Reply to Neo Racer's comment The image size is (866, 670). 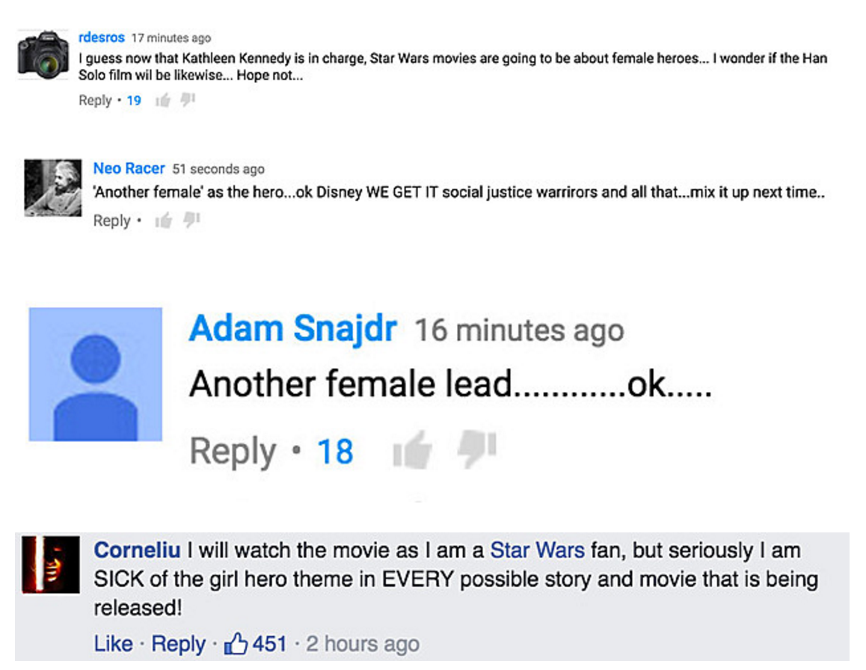111,221
